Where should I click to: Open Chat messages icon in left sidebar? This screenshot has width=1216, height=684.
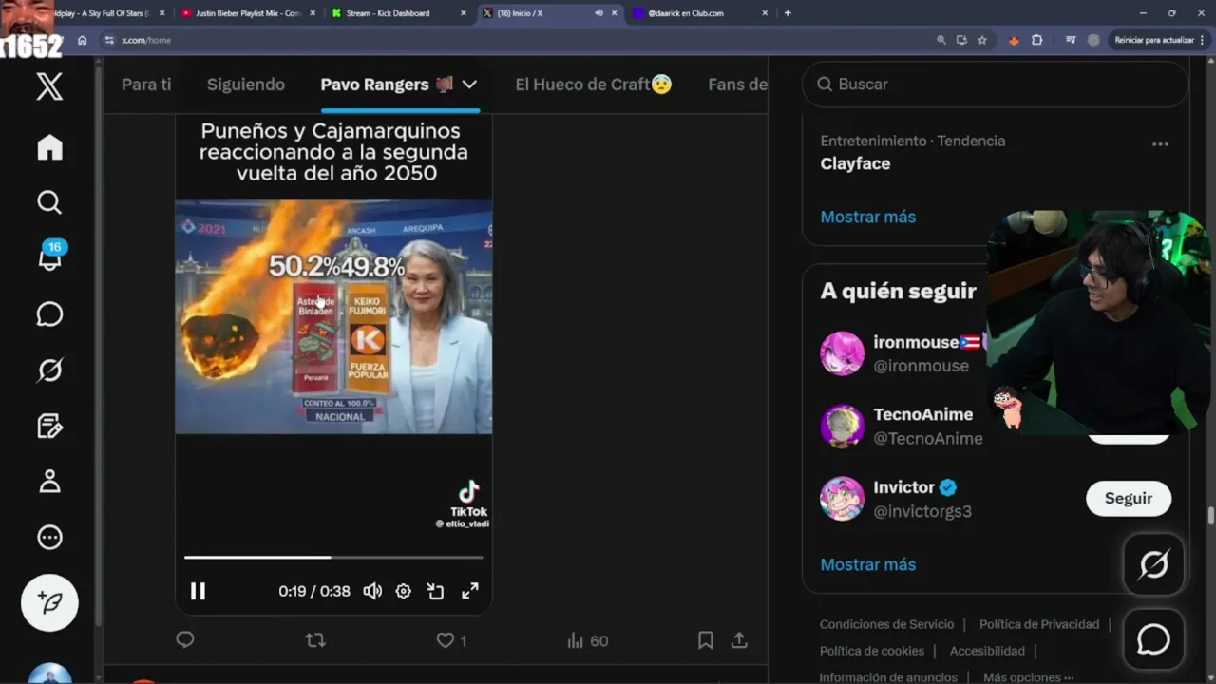tap(49, 314)
